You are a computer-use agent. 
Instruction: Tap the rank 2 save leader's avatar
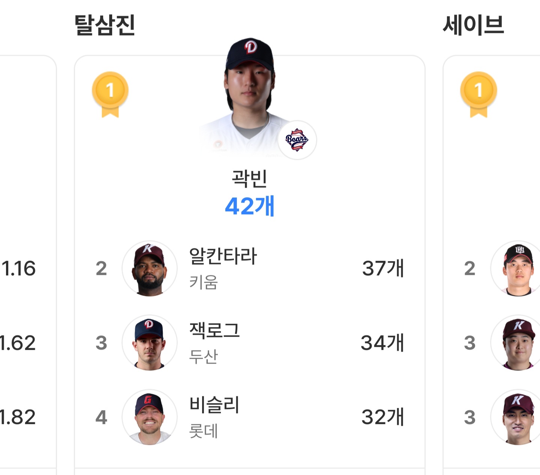tap(518, 268)
